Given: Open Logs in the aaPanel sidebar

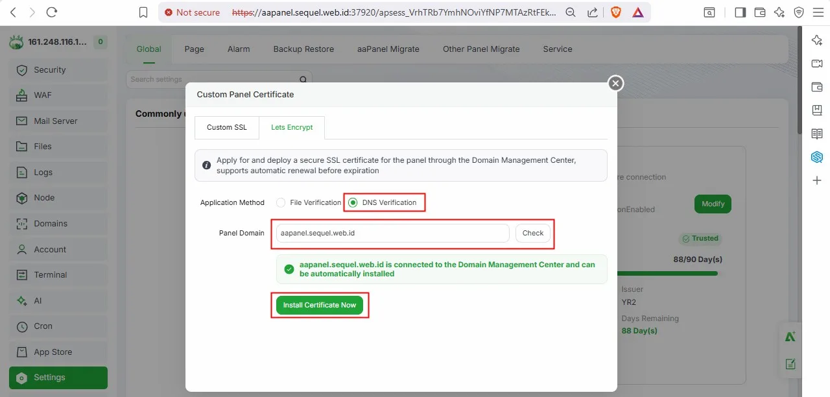Looking at the screenshot, I should pos(58,173).
